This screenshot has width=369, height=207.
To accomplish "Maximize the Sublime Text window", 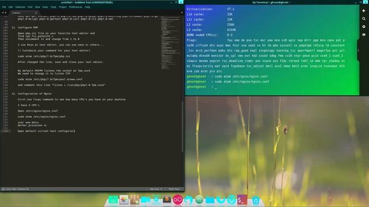I will point(176,2).
